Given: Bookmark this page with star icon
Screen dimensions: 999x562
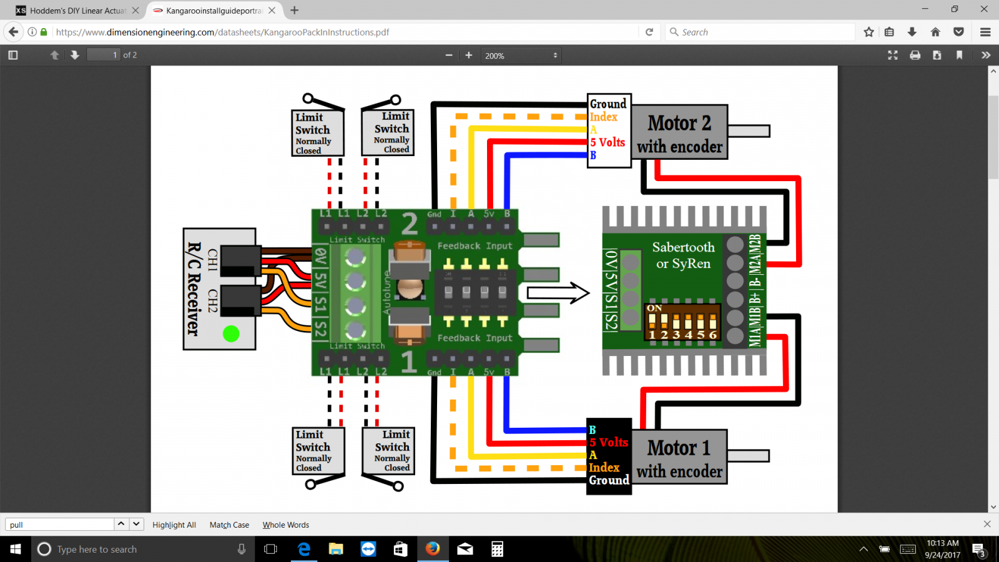Looking at the screenshot, I should (x=869, y=32).
